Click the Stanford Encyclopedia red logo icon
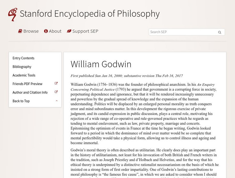235x178 pixels. coord(13,14)
